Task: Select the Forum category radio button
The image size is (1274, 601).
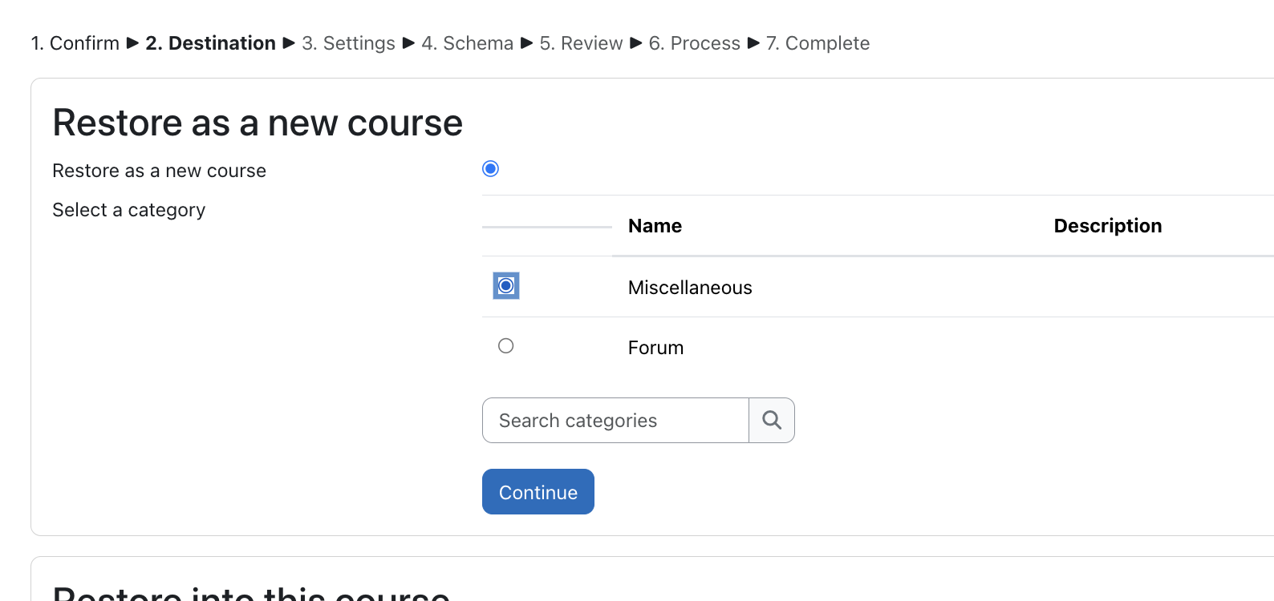Action: point(506,346)
